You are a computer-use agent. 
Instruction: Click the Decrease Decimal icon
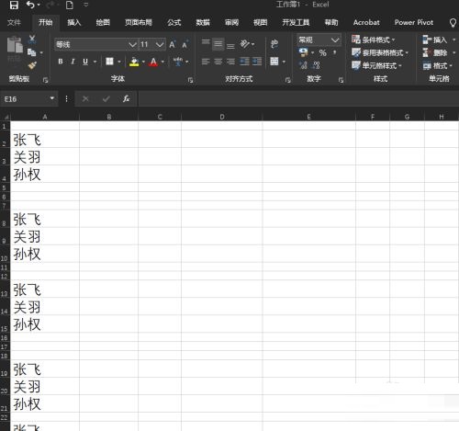pyautogui.click(x=316, y=65)
